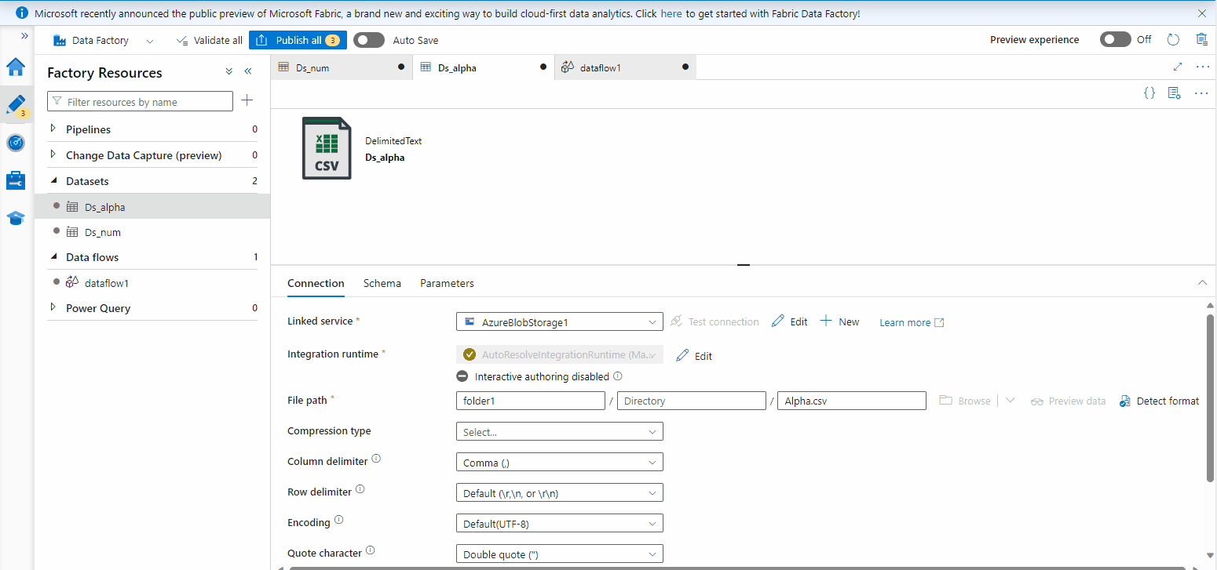Switch to the Ds_num tab
The width and height of the screenshot is (1217, 570).
tap(342, 67)
